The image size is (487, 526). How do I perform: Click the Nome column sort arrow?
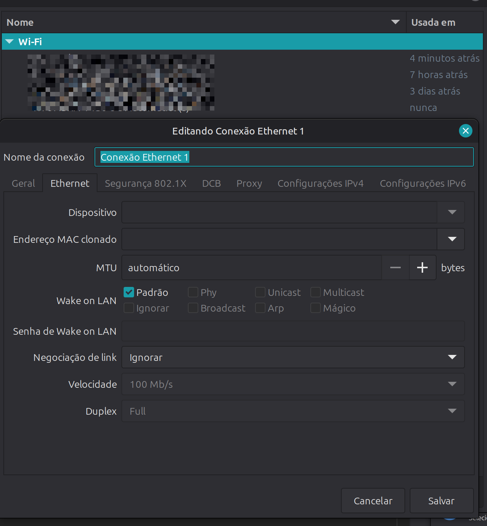tap(395, 22)
